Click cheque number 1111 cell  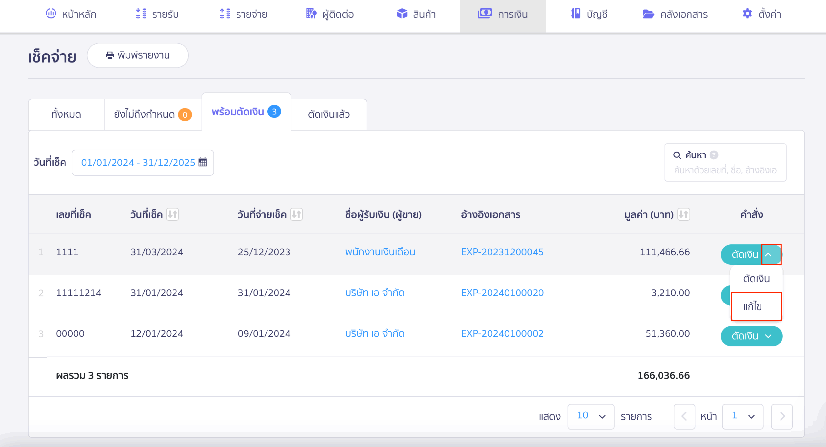67,252
